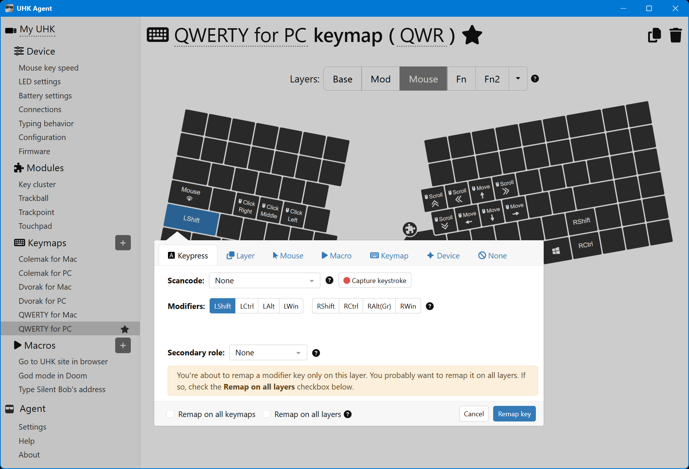Open the extra layers dropdown arrow
Viewport: 689px width, 469px height.
518,79
